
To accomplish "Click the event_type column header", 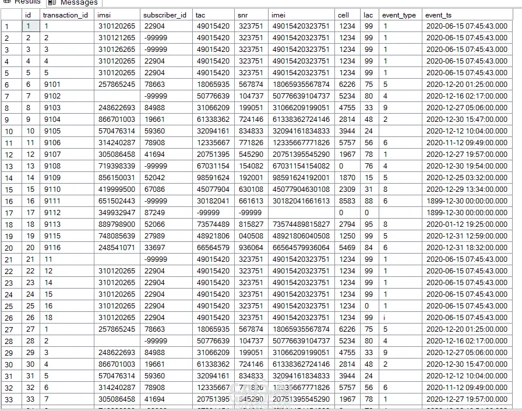I will (x=400, y=15).
